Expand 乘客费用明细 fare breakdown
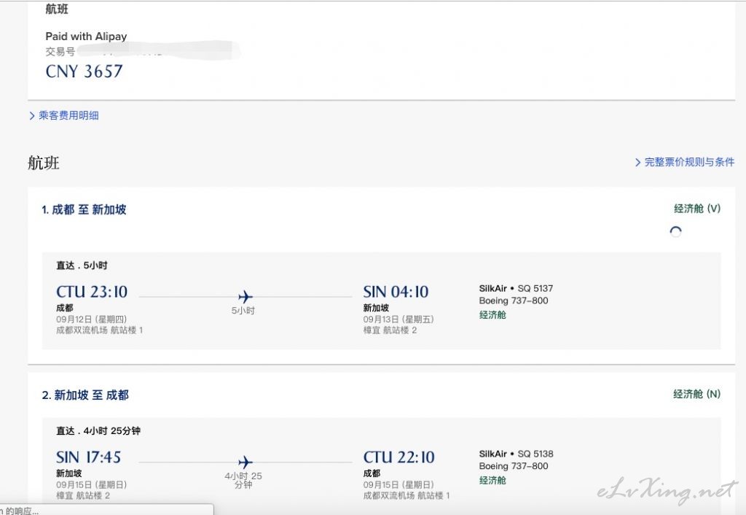 tap(68, 115)
